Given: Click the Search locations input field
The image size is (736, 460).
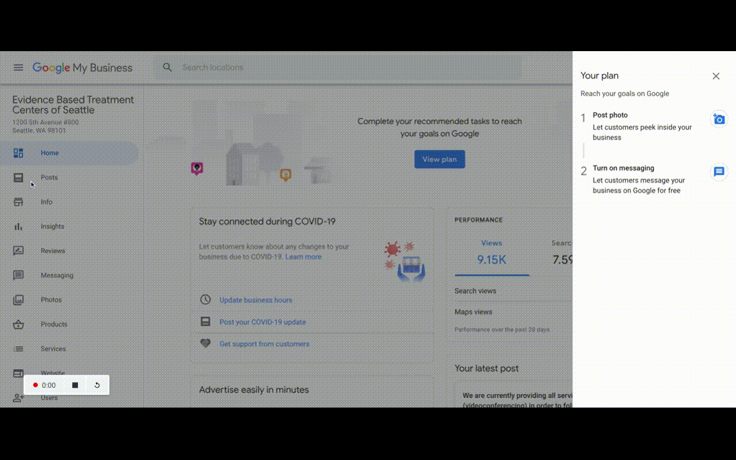Looking at the screenshot, I should [x=345, y=68].
